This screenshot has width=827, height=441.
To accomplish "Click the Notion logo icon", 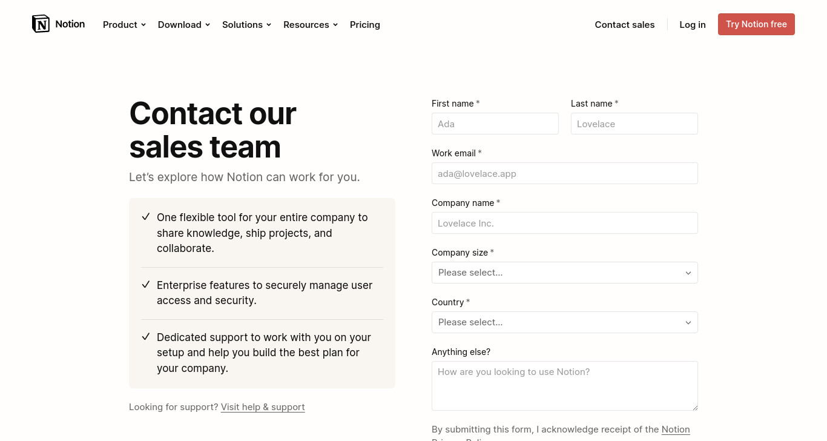I will [41, 24].
